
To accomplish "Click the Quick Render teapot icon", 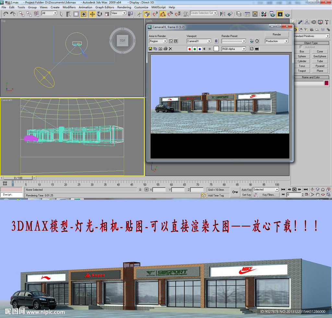I will (x=287, y=15).
